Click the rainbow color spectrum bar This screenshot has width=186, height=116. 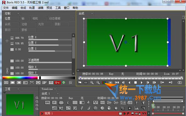tap(20, 78)
